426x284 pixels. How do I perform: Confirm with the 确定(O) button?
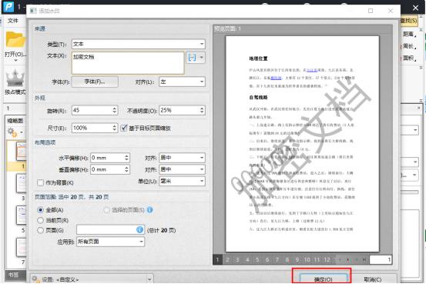click(x=323, y=279)
